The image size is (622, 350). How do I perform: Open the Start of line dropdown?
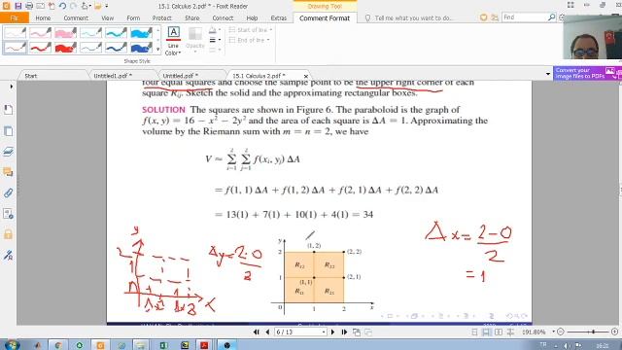[251, 30]
